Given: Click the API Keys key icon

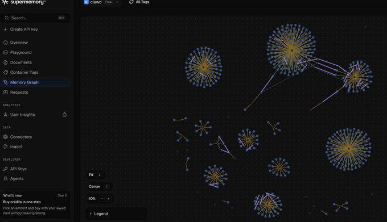Looking at the screenshot, I should (6, 169).
